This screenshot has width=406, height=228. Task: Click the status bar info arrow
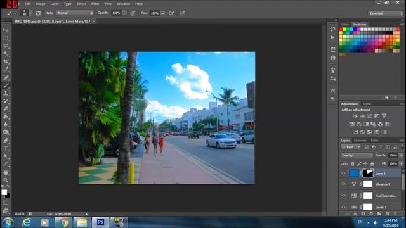pos(86,214)
